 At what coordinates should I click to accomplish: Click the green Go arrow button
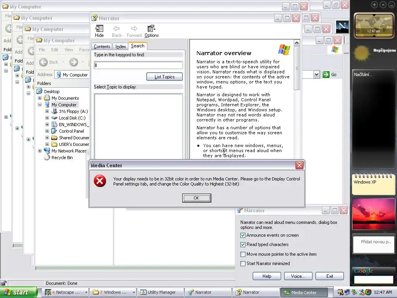click(326, 74)
